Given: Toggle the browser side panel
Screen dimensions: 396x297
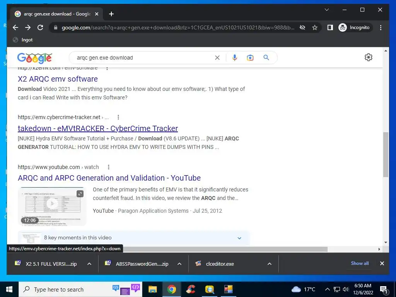Looking at the screenshot, I should (330, 27).
